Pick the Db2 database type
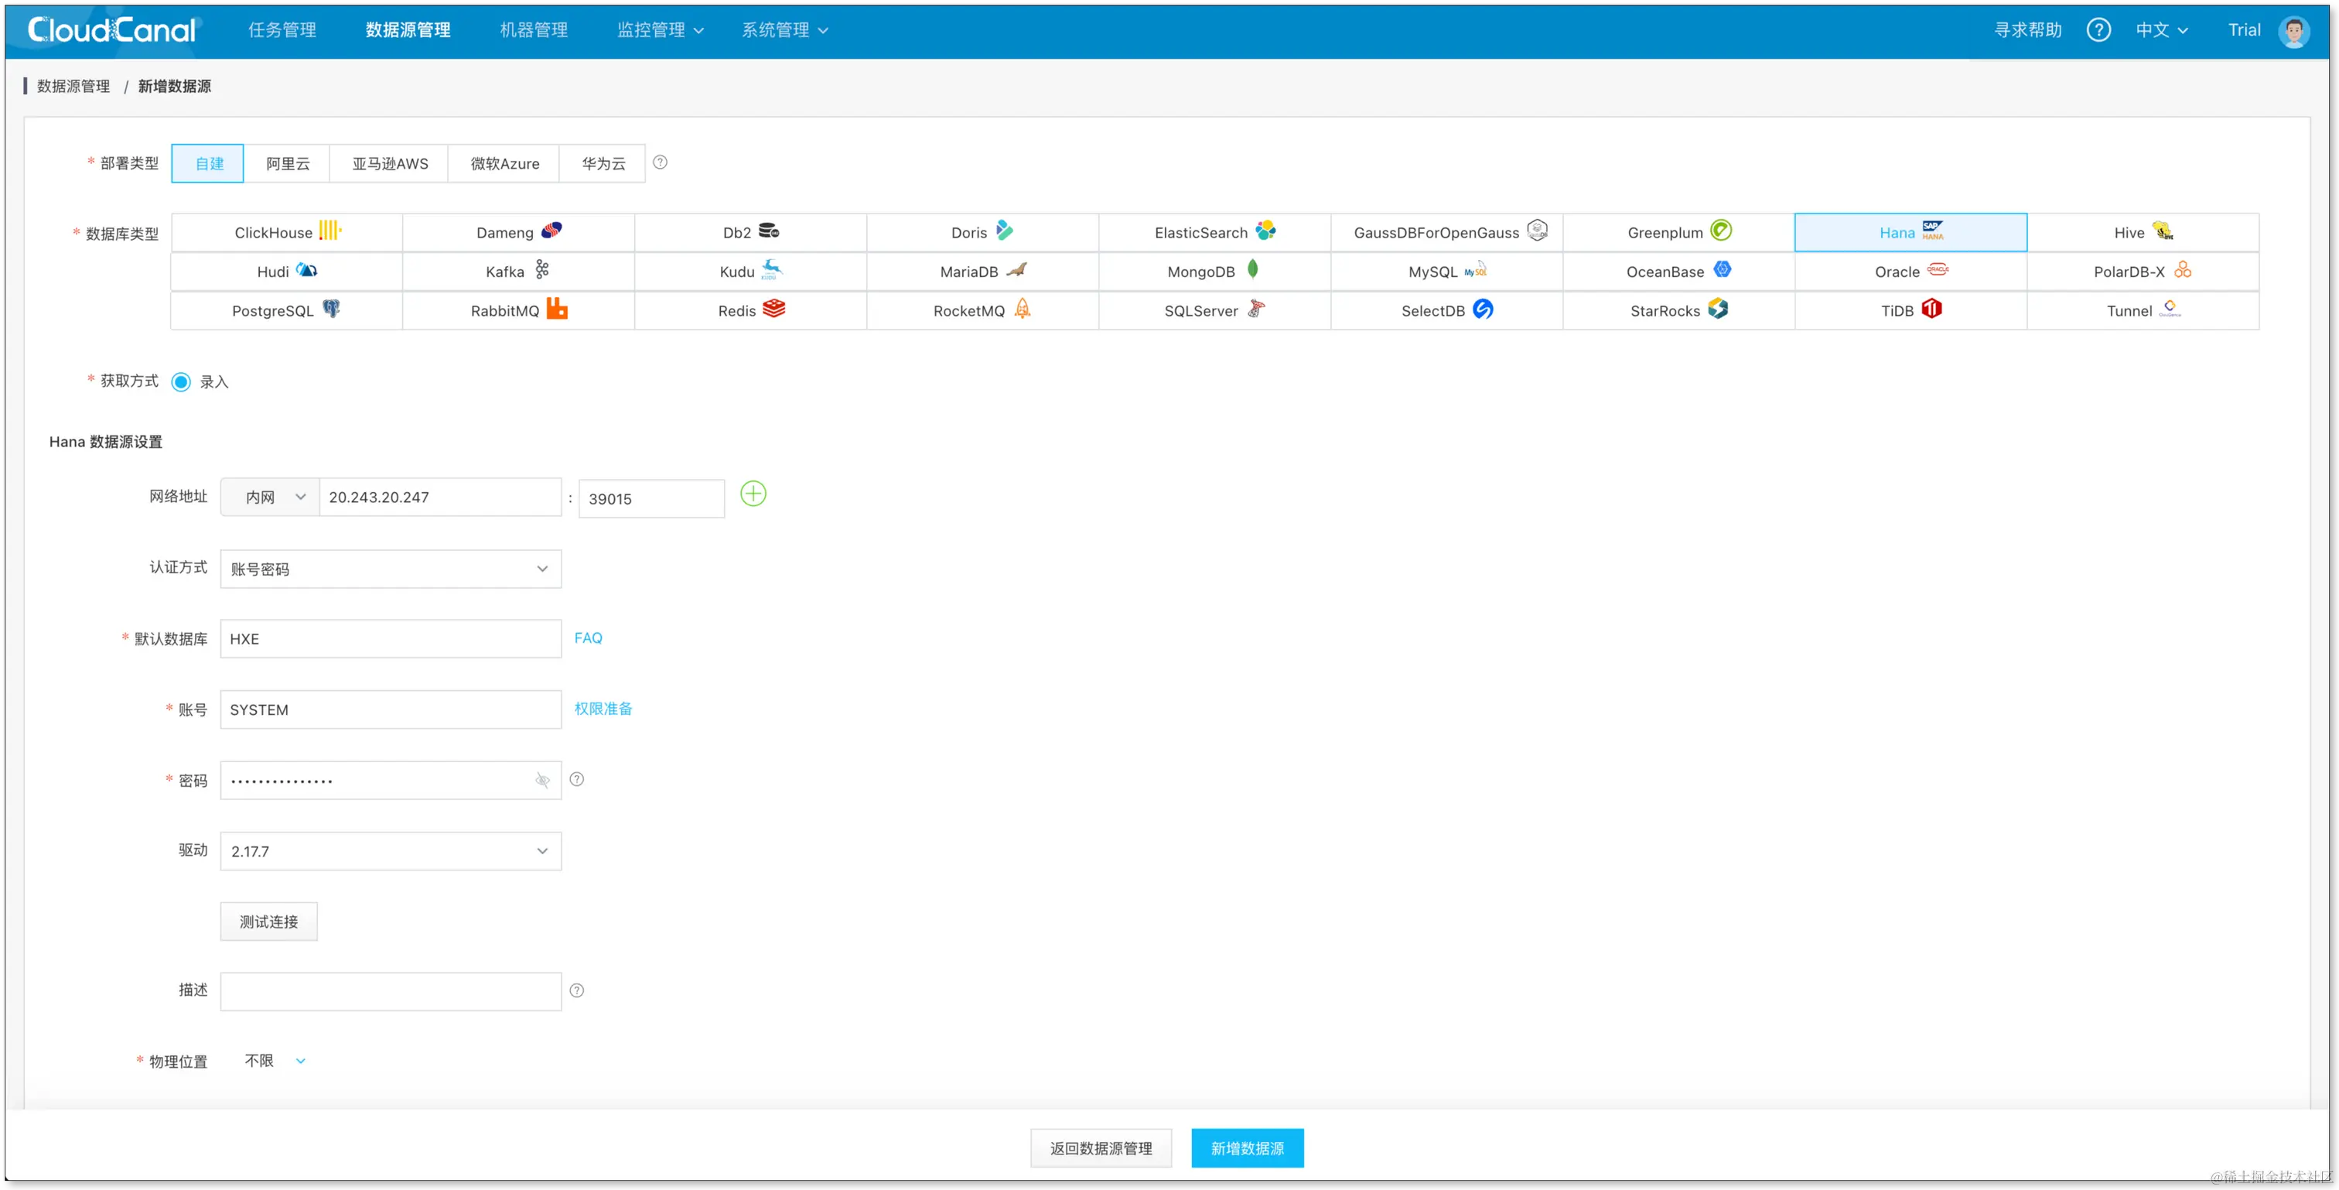The width and height of the screenshot is (2339, 1190). (x=750, y=233)
